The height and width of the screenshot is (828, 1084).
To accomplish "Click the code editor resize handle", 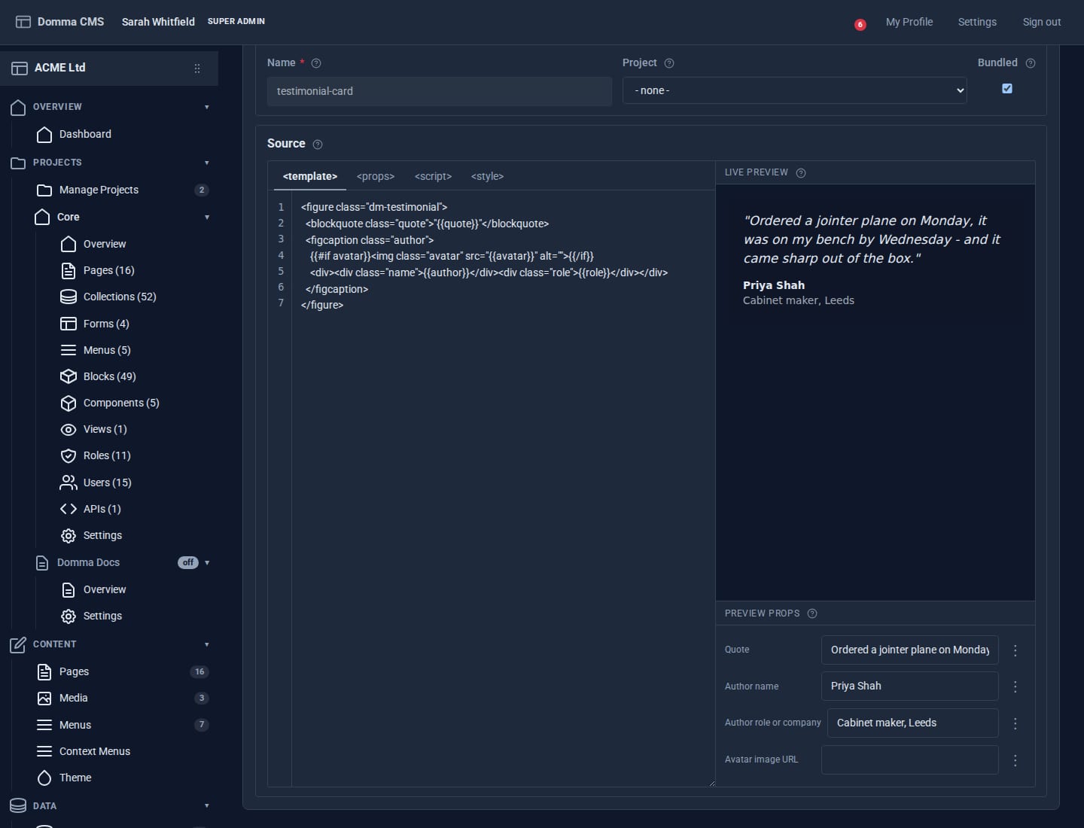I will pos(711,784).
